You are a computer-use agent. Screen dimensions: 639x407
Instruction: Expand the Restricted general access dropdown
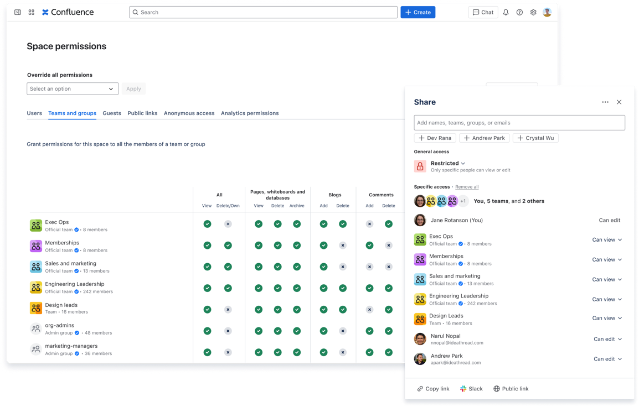click(x=448, y=163)
